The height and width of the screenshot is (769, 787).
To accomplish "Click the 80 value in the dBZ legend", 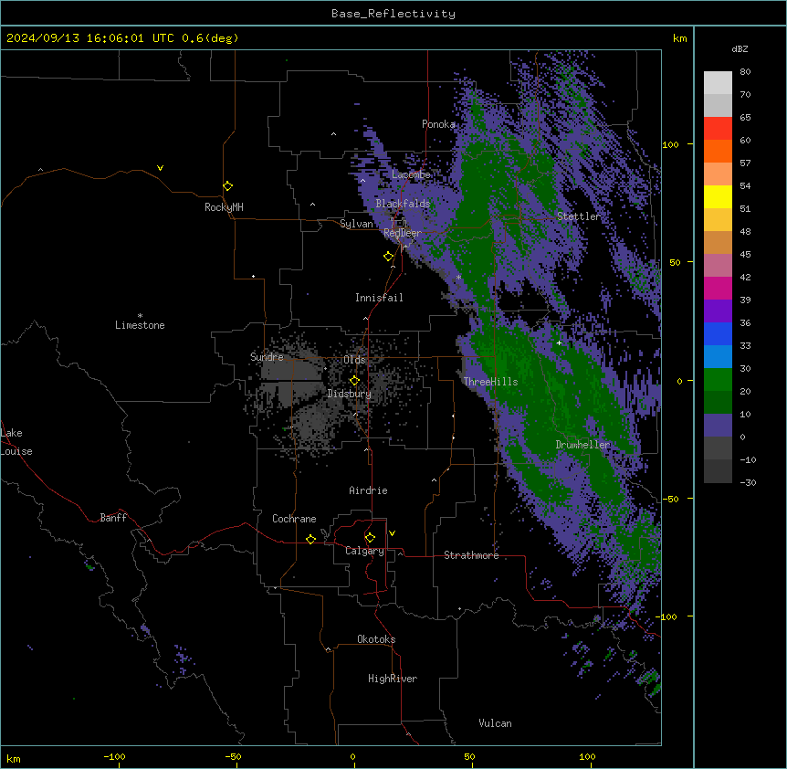I will pos(745,72).
